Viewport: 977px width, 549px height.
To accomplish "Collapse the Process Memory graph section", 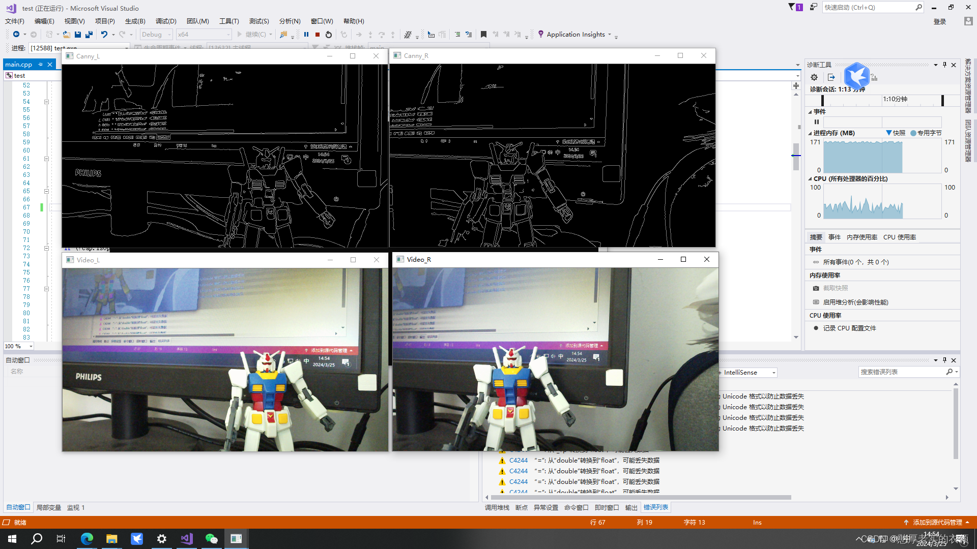I will (x=810, y=133).
